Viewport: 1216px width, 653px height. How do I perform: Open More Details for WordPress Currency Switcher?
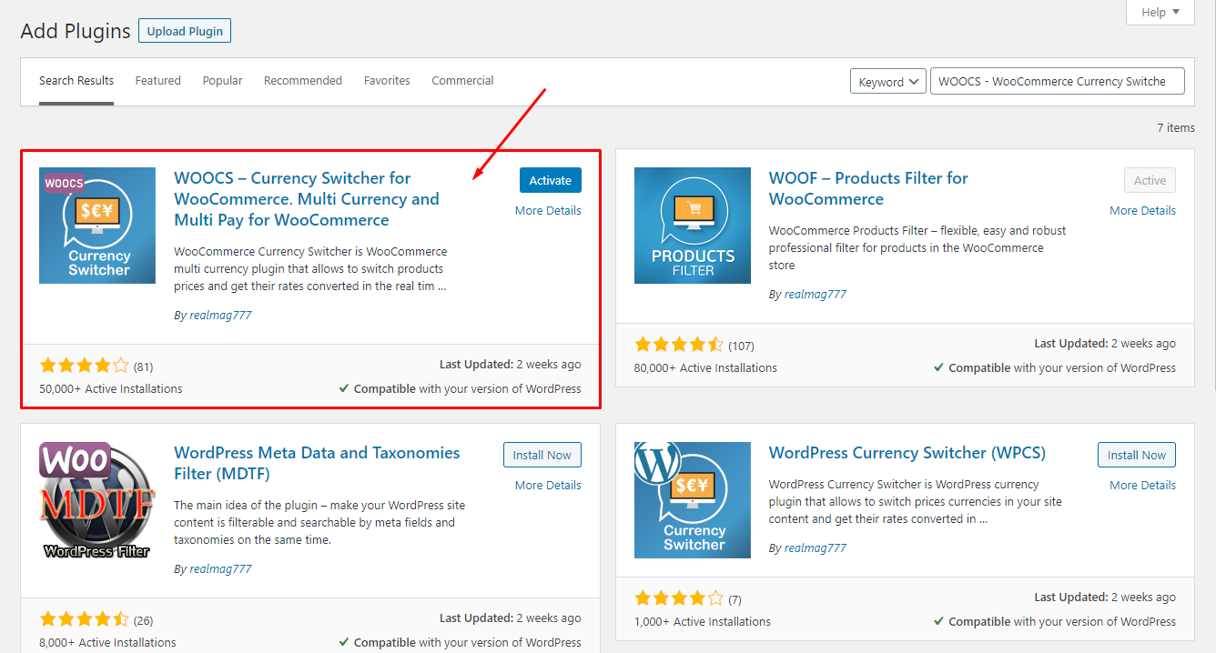[1142, 485]
